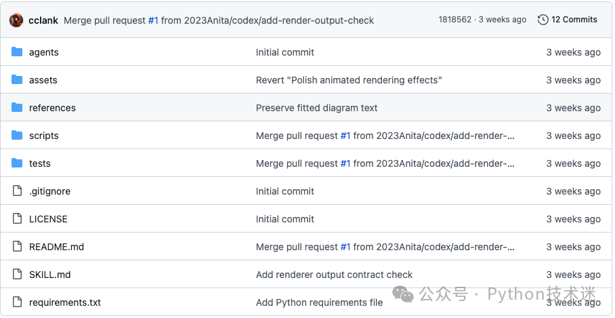Click the commits history clock icon
The height and width of the screenshot is (318, 615).
click(543, 20)
